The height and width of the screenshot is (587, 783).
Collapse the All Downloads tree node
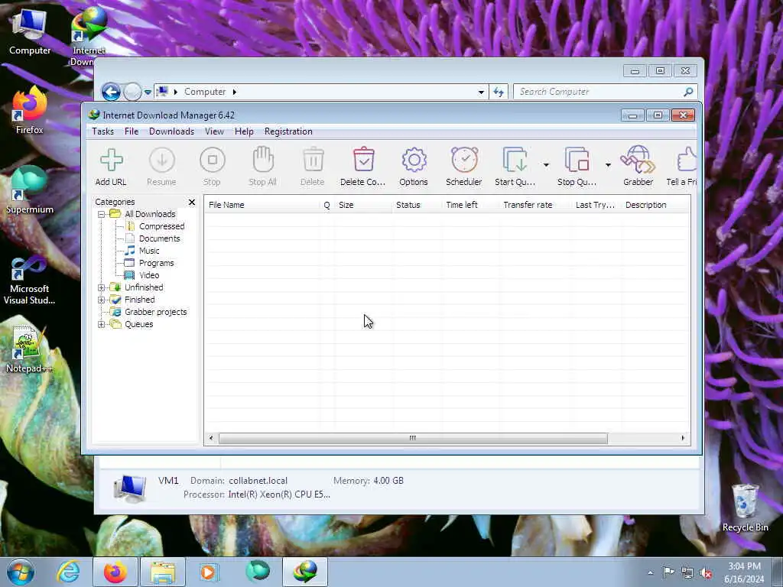tap(102, 214)
